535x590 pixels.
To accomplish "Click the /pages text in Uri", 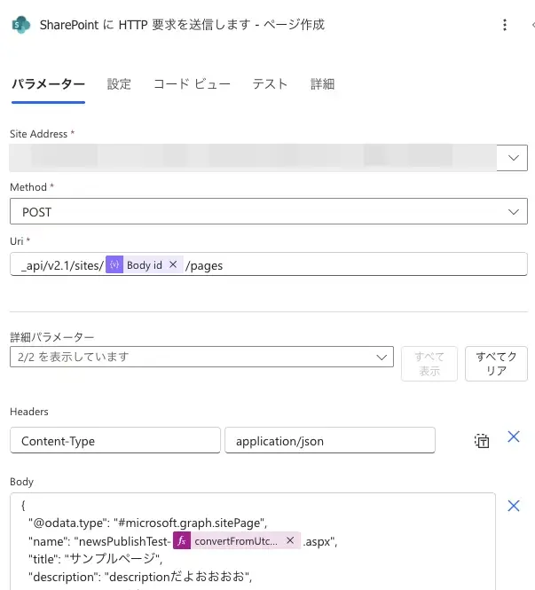I will [x=204, y=265].
